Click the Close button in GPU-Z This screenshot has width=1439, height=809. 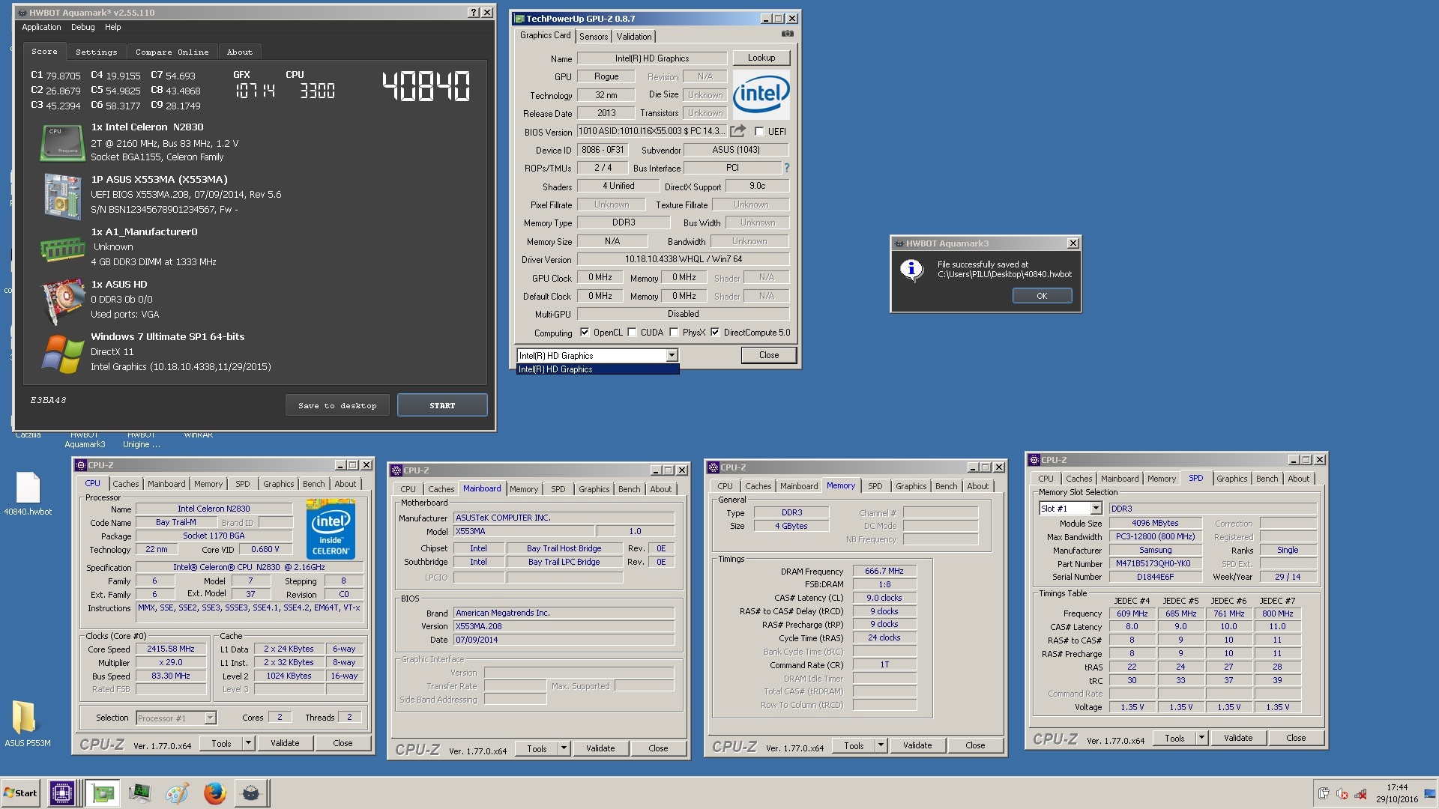point(768,355)
